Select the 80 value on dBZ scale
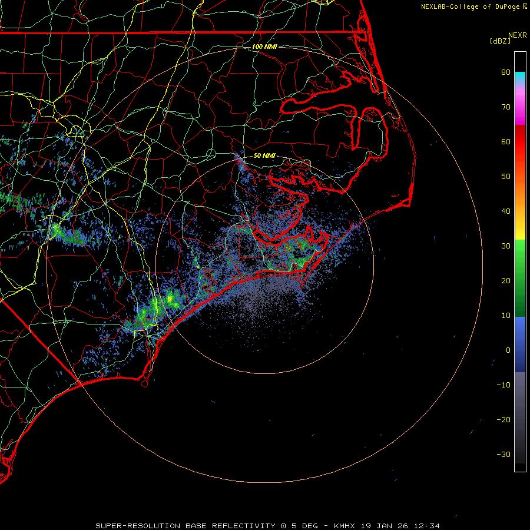This screenshot has height=530, width=530. [506, 72]
